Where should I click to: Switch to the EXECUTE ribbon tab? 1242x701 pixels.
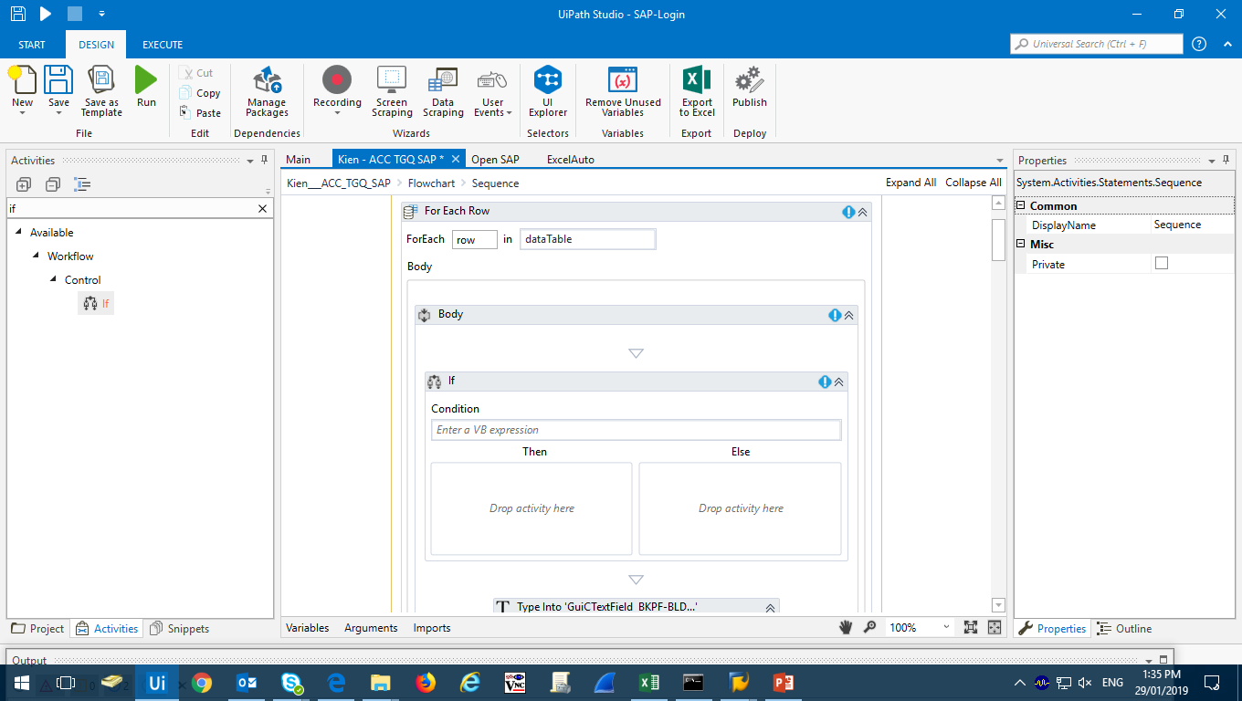pos(163,45)
